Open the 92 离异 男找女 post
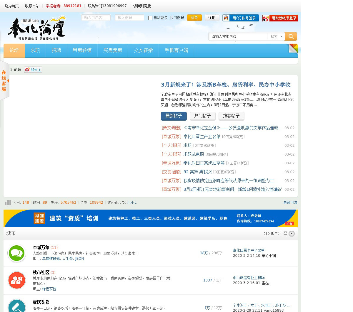The height and width of the screenshot is (312, 353). [198, 172]
